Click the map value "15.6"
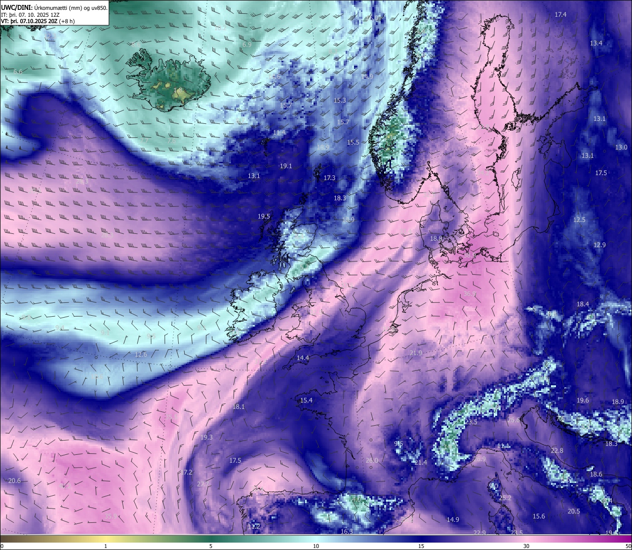This screenshot has width=632, height=550. (x=539, y=516)
